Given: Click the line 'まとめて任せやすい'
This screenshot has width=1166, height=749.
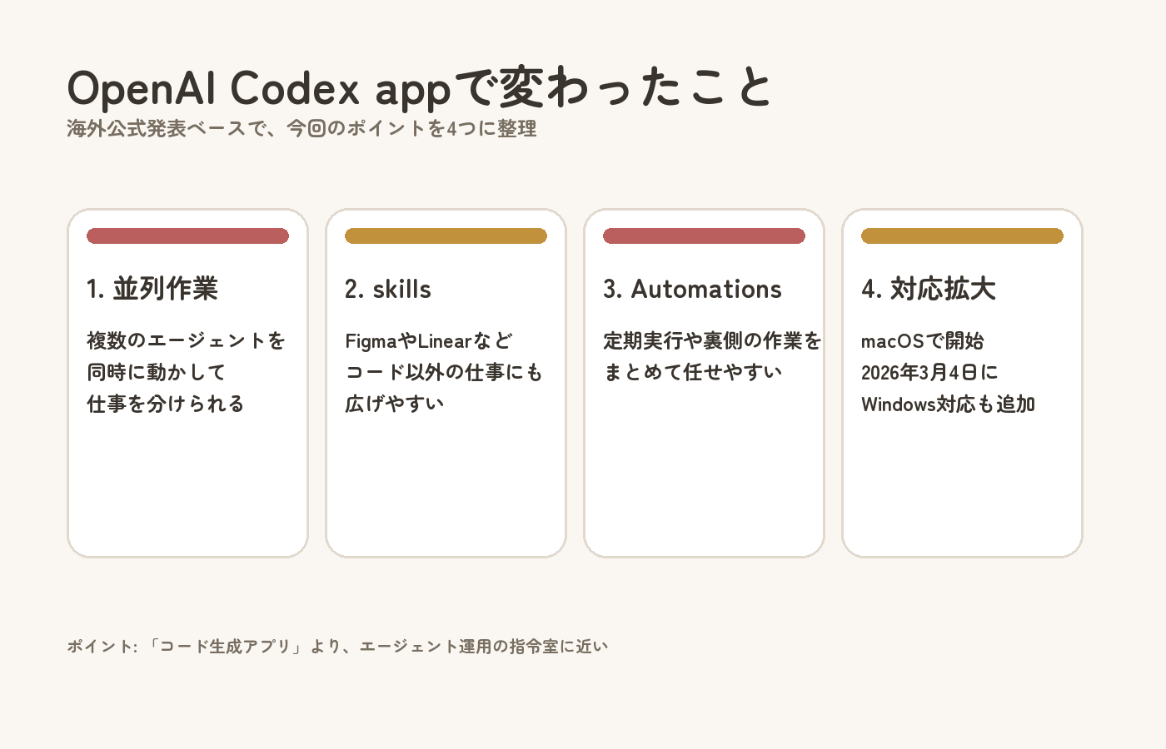Looking at the screenshot, I should click(x=693, y=372).
